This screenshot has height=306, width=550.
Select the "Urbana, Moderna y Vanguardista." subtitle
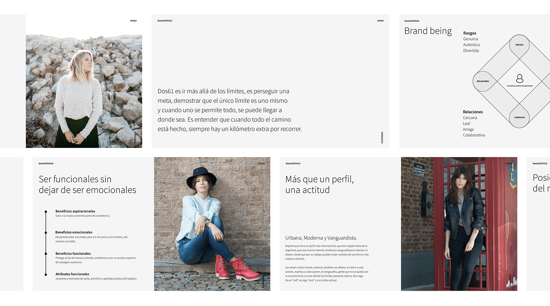coord(321,238)
